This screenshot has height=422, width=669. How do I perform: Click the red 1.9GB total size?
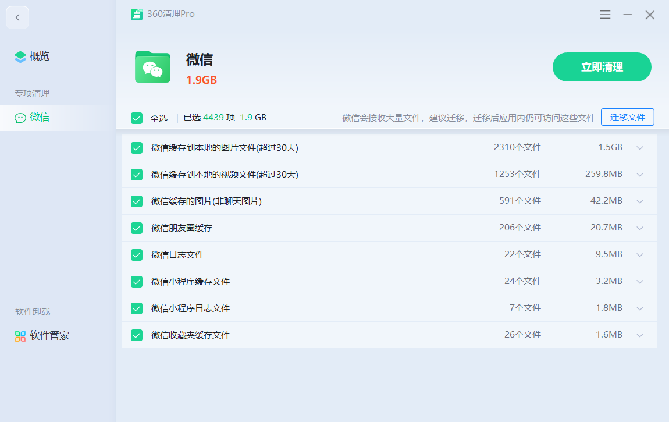202,80
